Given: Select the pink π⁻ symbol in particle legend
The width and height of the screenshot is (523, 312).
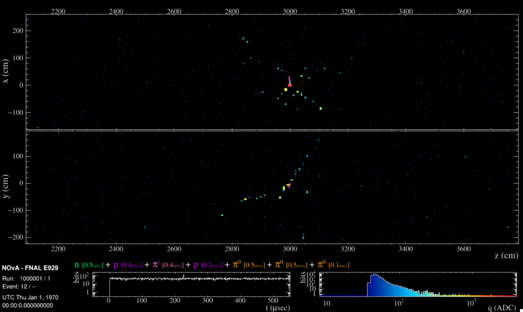Looking at the screenshot, I should point(156,265).
